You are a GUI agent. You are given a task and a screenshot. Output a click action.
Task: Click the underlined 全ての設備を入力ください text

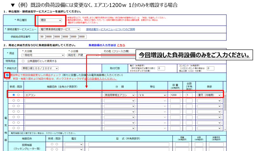pos(100,79)
